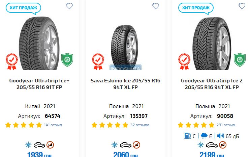Toggle favorite heart on Sava Eskimo Ice

(x=156, y=6)
